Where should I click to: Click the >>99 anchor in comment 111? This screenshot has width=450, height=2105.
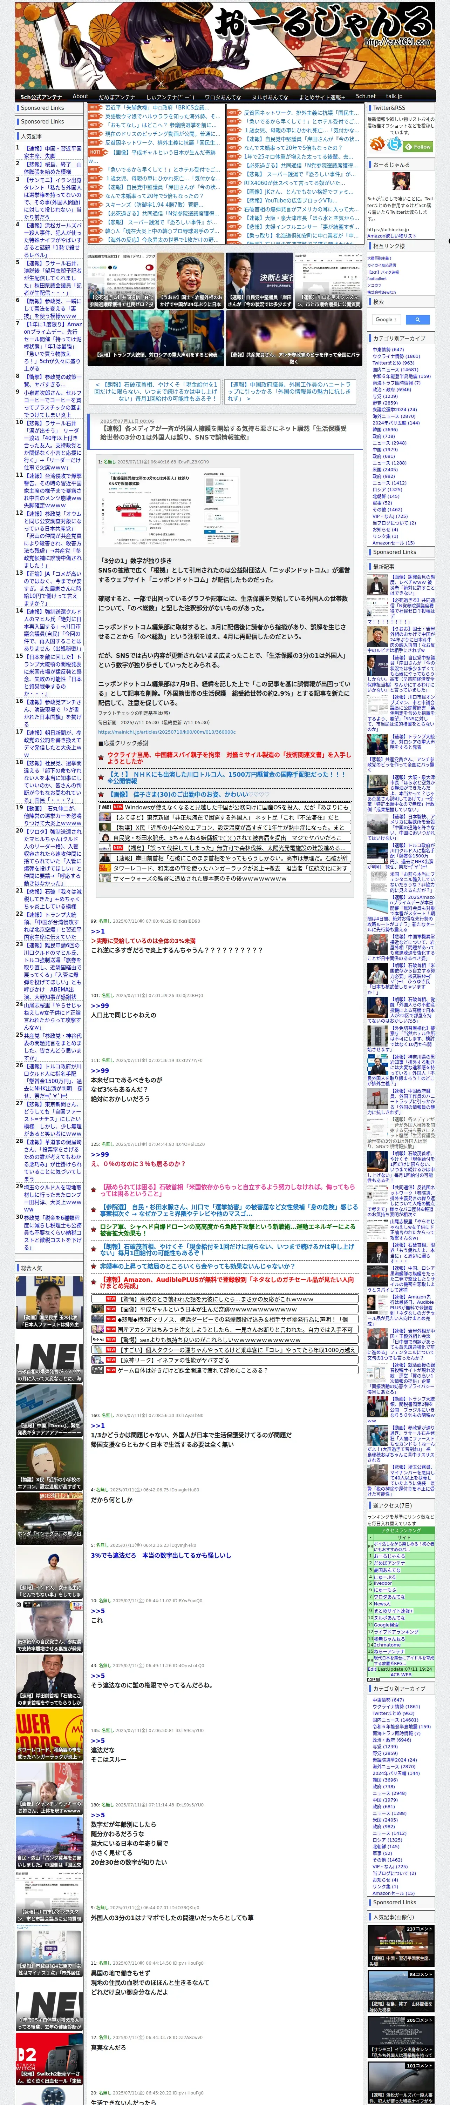coord(100,1070)
